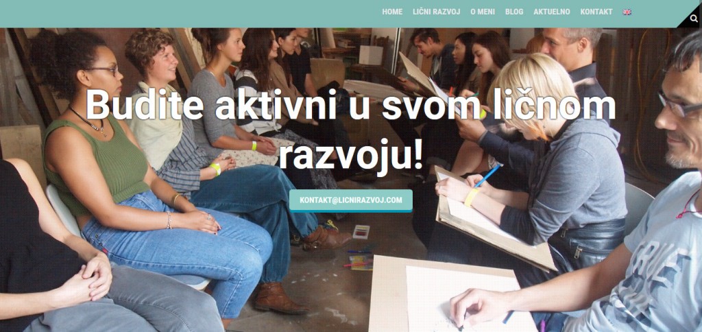
Task: Switch language via the British flag icon
Action: tap(627, 12)
